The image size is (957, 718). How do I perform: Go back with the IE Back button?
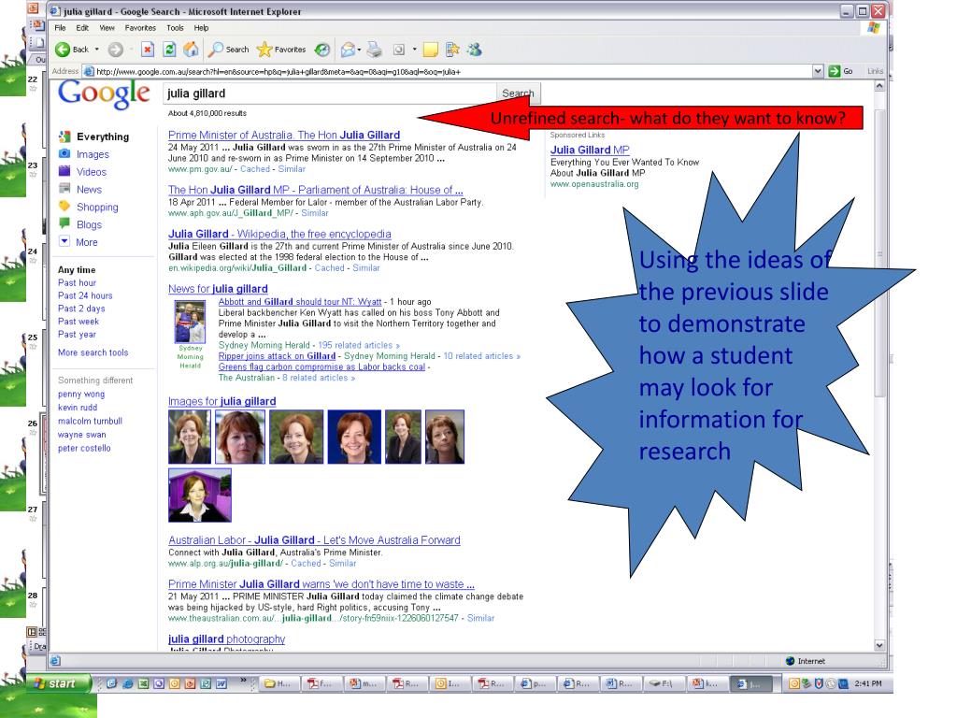(71, 50)
